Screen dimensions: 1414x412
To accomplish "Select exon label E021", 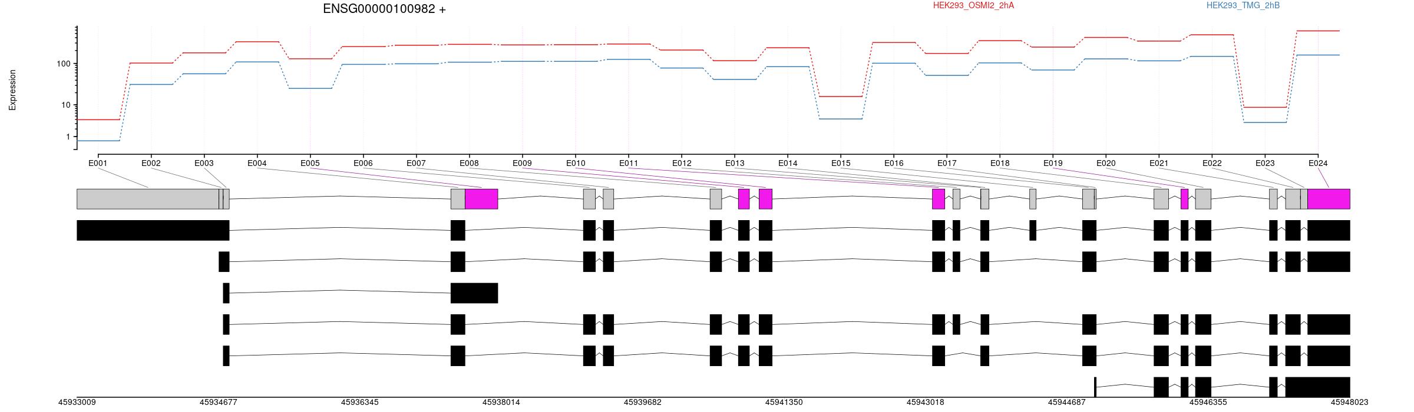I will click(x=1159, y=163).
